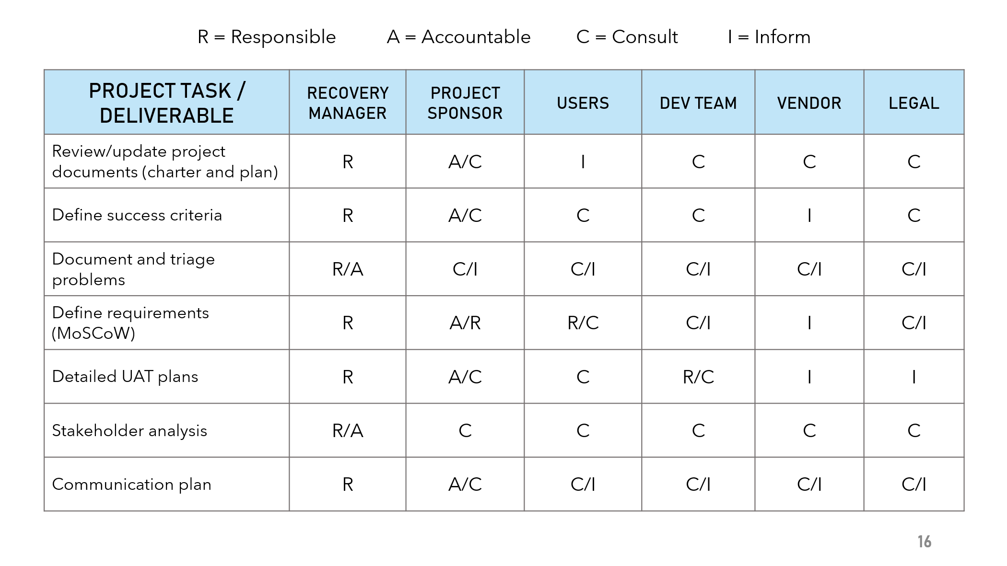Click the Define success criteria row label

point(166,215)
